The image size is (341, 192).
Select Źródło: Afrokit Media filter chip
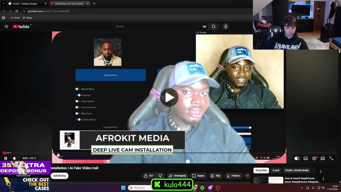(x=297, y=170)
